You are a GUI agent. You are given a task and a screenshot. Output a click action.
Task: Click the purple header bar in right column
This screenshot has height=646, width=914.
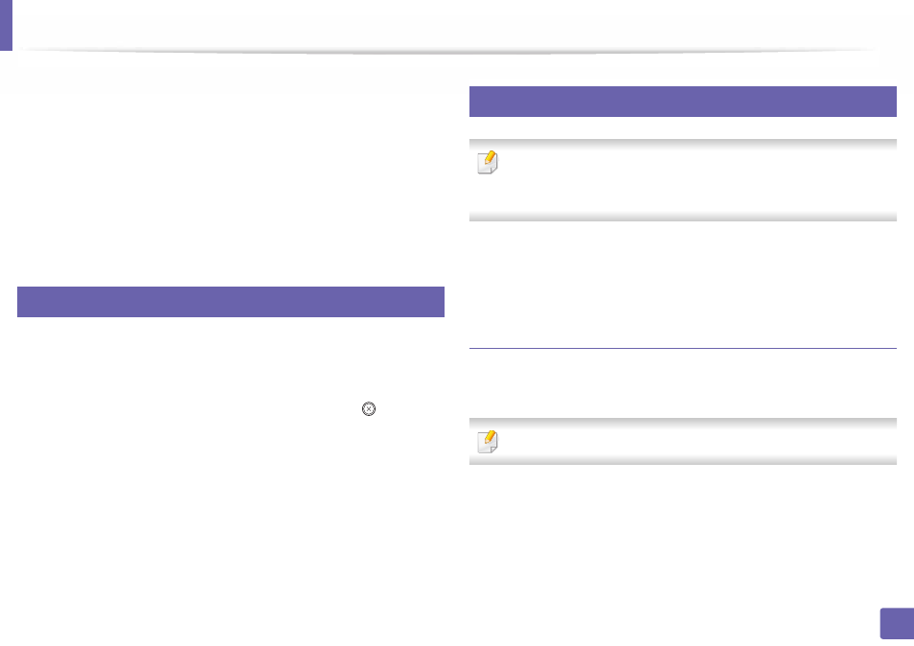coord(682,102)
